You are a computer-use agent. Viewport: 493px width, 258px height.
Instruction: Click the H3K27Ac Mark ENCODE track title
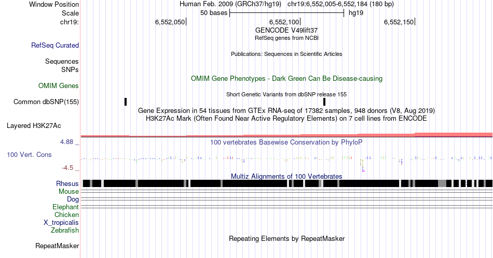pyautogui.click(x=286, y=118)
